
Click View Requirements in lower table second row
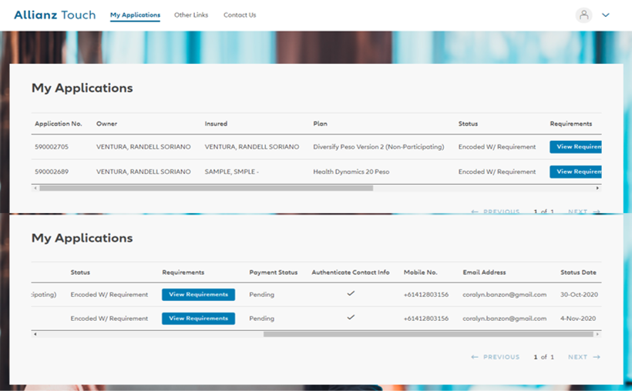coord(198,318)
